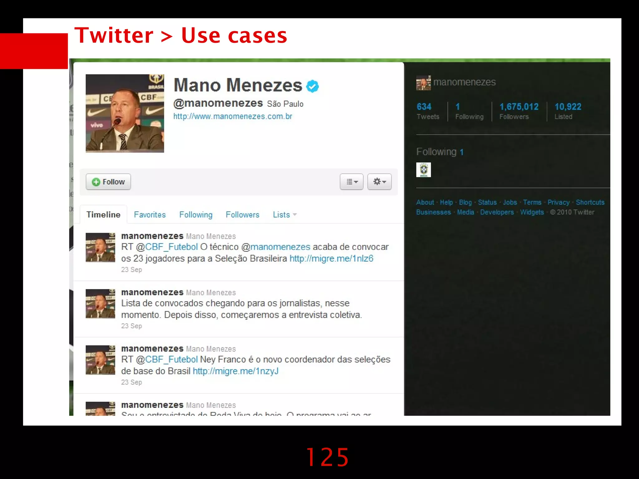Open the lists dropdown button
639x479 pixels.
(352, 182)
